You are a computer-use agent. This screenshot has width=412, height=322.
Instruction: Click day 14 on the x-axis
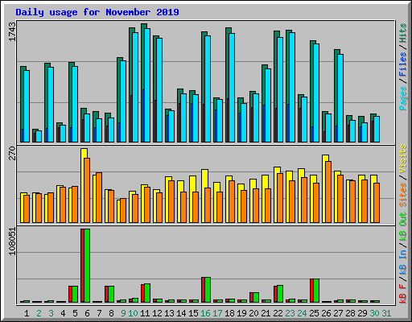[181, 313]
